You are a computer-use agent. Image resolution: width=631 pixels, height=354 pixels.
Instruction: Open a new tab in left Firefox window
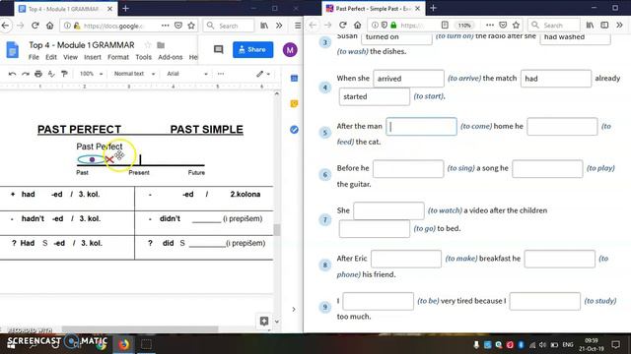pyautogui.click(x=125, y=8)
